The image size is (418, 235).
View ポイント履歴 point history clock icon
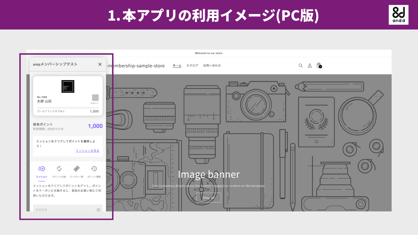(94, 169)
